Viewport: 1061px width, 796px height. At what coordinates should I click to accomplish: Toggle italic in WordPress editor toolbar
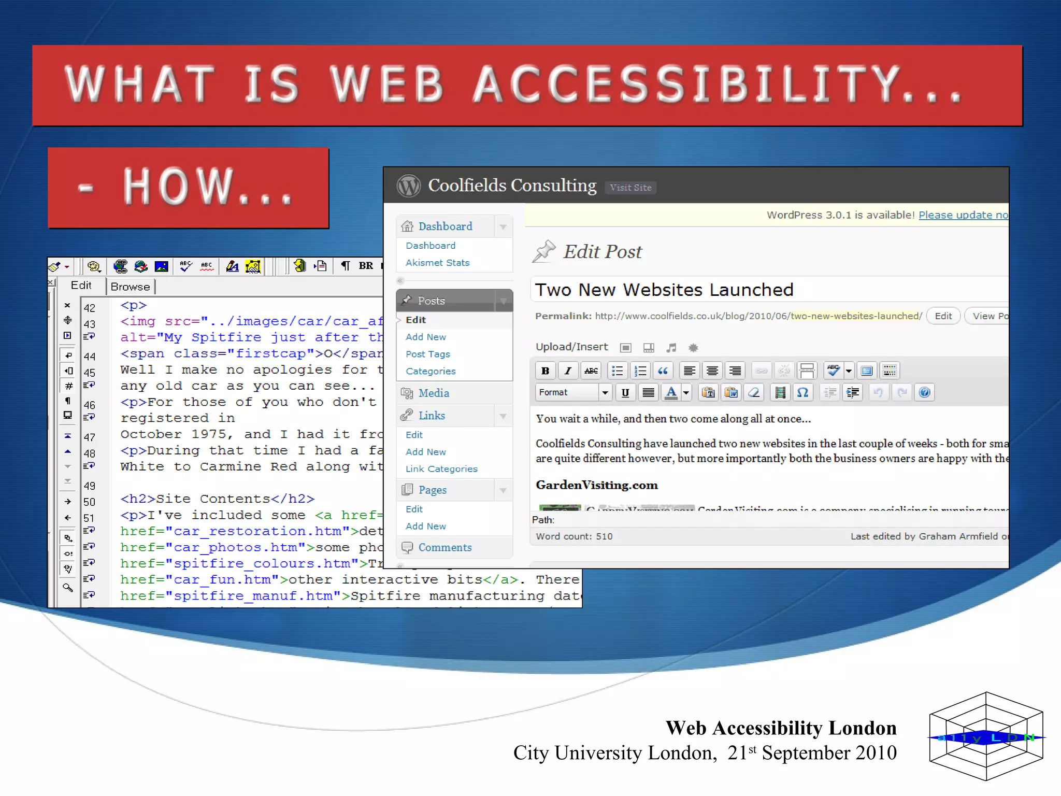(x=568, y=371)
